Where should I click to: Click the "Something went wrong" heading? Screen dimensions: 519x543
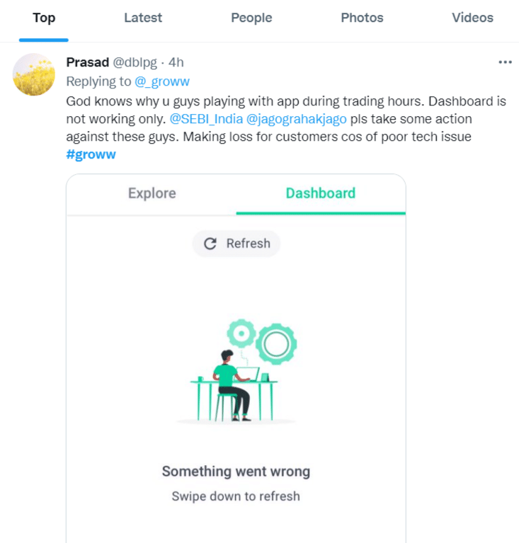(x=236, y=471)
